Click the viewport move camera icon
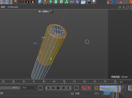Image resolution: width=132 pixels, height=98 pixels. [x=120, y=7]
